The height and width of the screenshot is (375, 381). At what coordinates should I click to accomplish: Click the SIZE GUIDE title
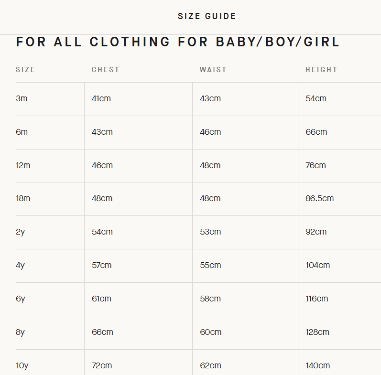[207, 16]
